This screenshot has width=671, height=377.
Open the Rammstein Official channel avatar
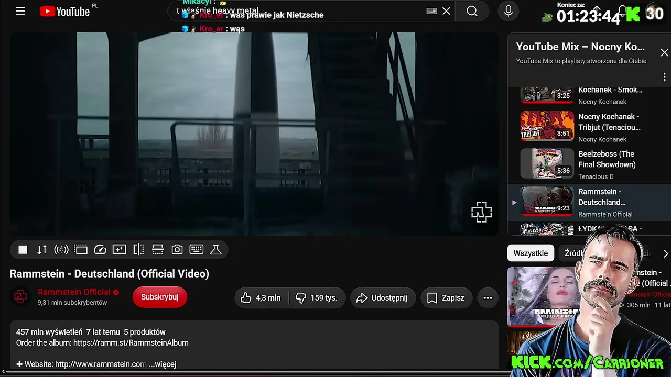(x=20, y=297)
